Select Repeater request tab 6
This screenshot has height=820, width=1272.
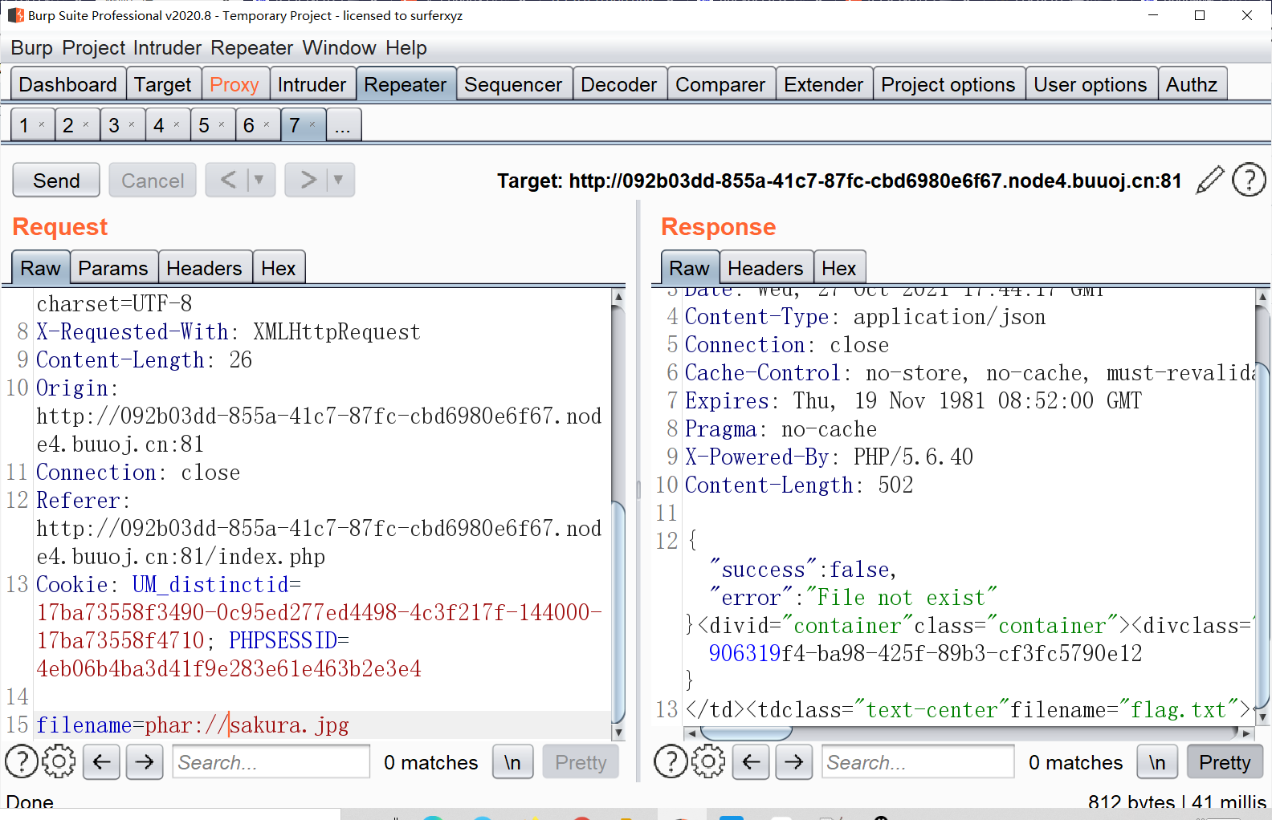click(x=249, y=125)
